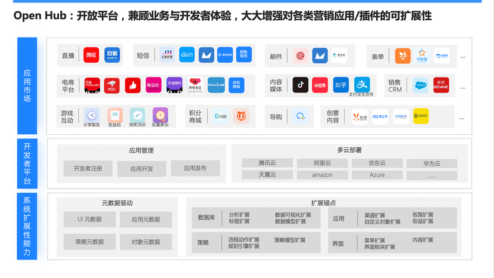Select the 系统扩展性能力 side tab
Image resolution: width=494 pixels, height=278 pixels.
[x=27, y=226]
